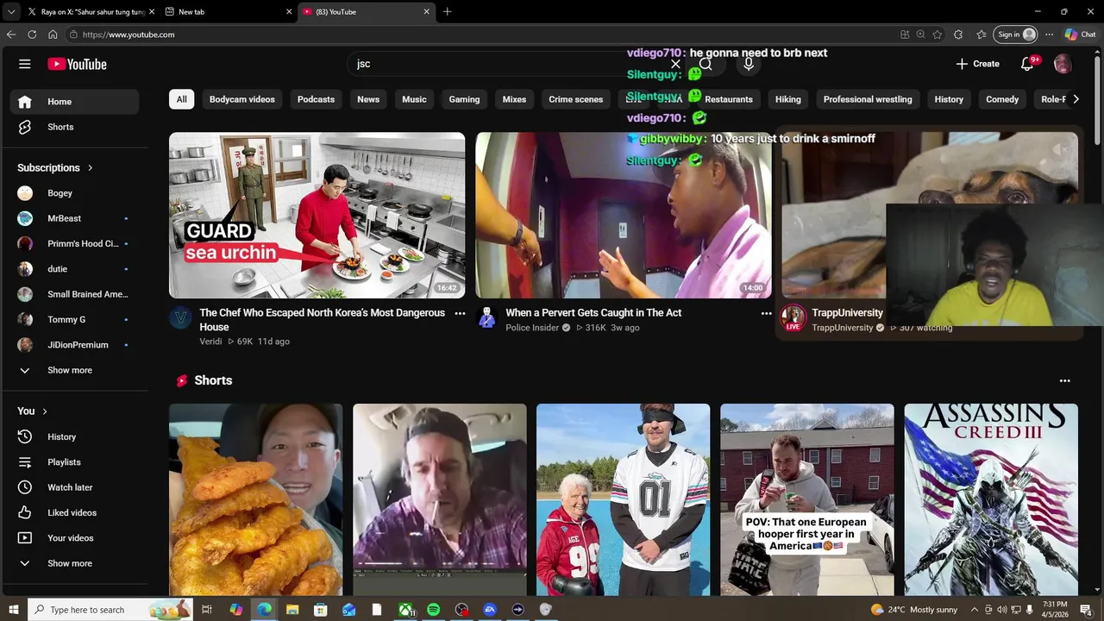Select the Podcasts chip
Image resolution: width=1104 pixels, height=621 pixels.
pos(316,99)
